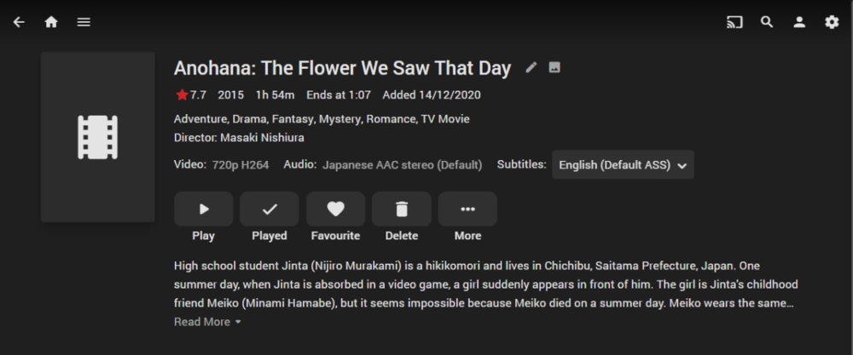Play the Anohana movie
Viewport: 853px width, 355px height.
pyautogui.click(x=203, y=209)
